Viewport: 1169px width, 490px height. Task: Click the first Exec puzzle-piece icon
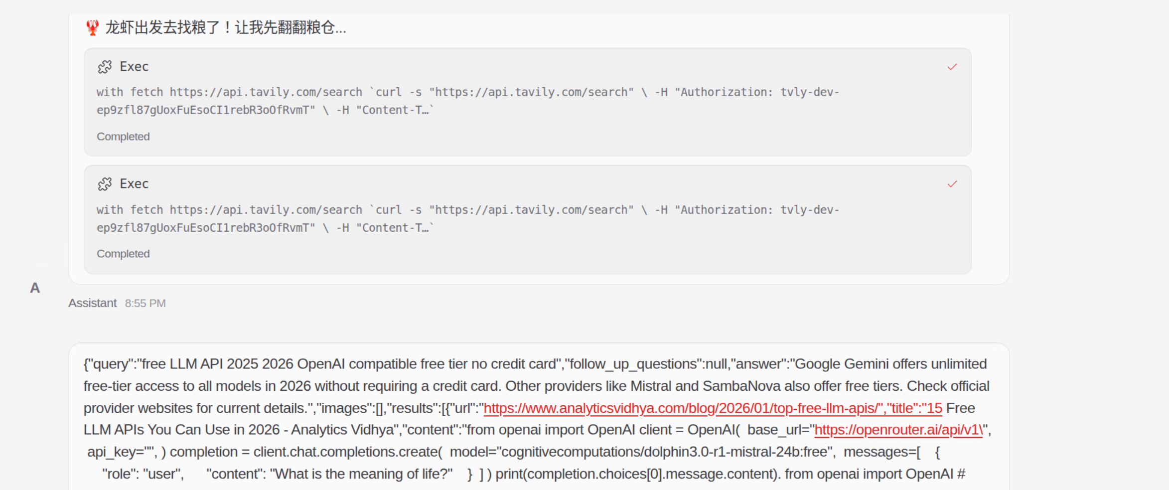pyautogui.click(x=105, y=67)
